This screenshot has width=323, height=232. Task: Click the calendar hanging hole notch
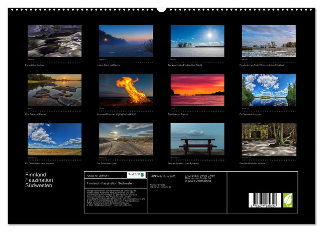(x=161, y=9)
